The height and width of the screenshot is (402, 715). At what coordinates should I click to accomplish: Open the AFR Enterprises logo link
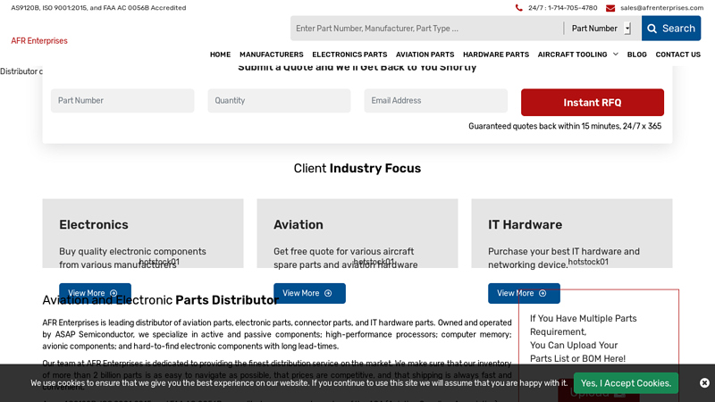pos(39,41)
